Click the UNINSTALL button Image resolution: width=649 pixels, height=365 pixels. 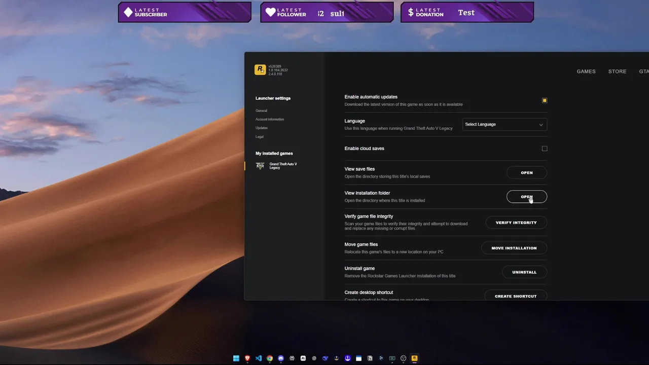click(524, 272)
